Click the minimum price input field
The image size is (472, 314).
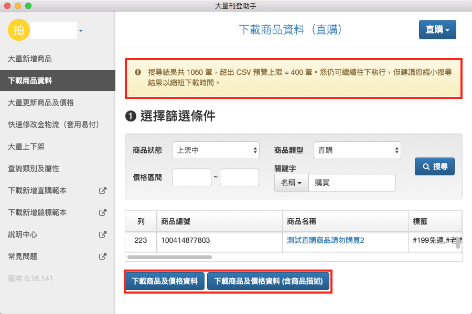[x=191, y=177]
